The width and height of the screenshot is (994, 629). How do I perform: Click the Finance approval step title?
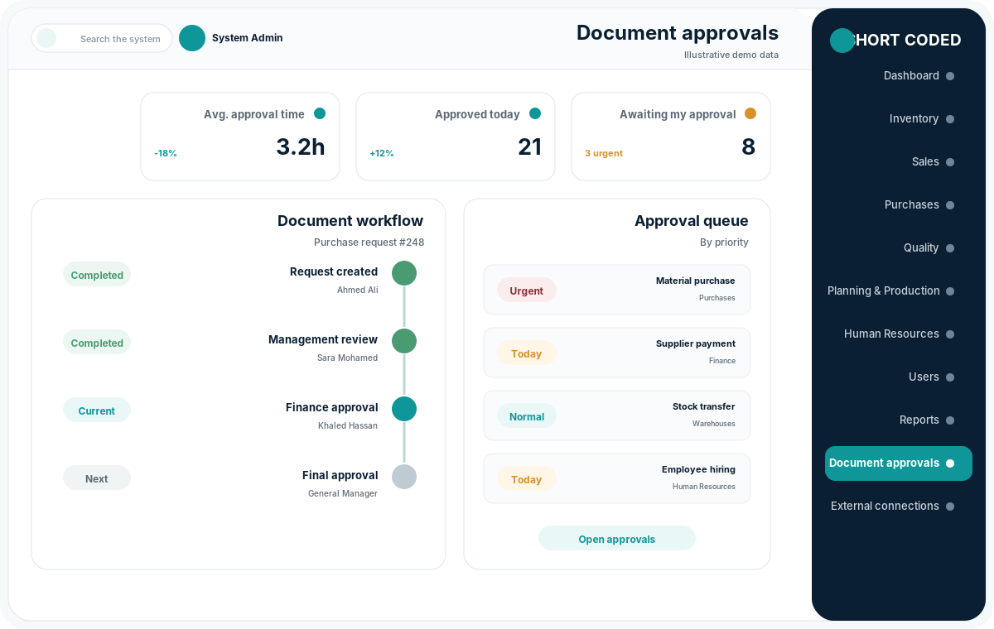pos(331,407)
